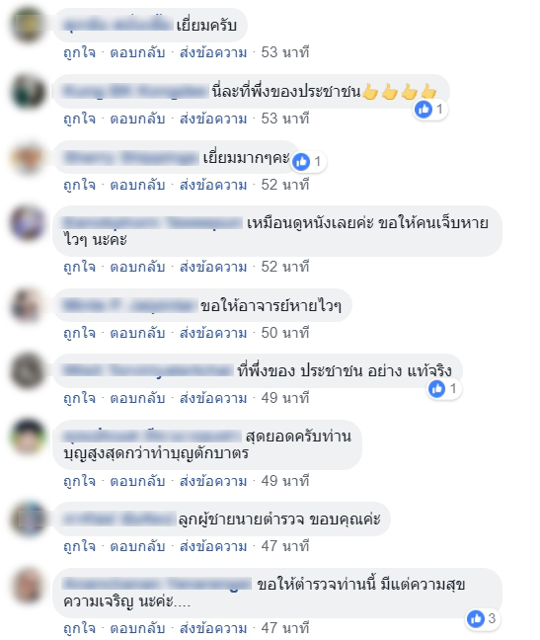The width and height of the screenshot is (540, 640).
Task: Click avatar of ลูกผู้ชายนายตำรวจ commenter
Action: coord(28,520)
